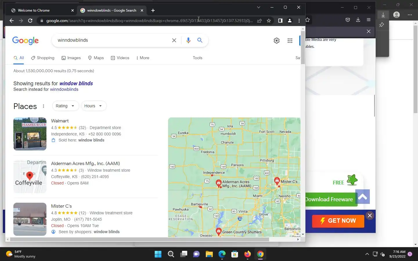Clear the search box with X

(174, 40)
